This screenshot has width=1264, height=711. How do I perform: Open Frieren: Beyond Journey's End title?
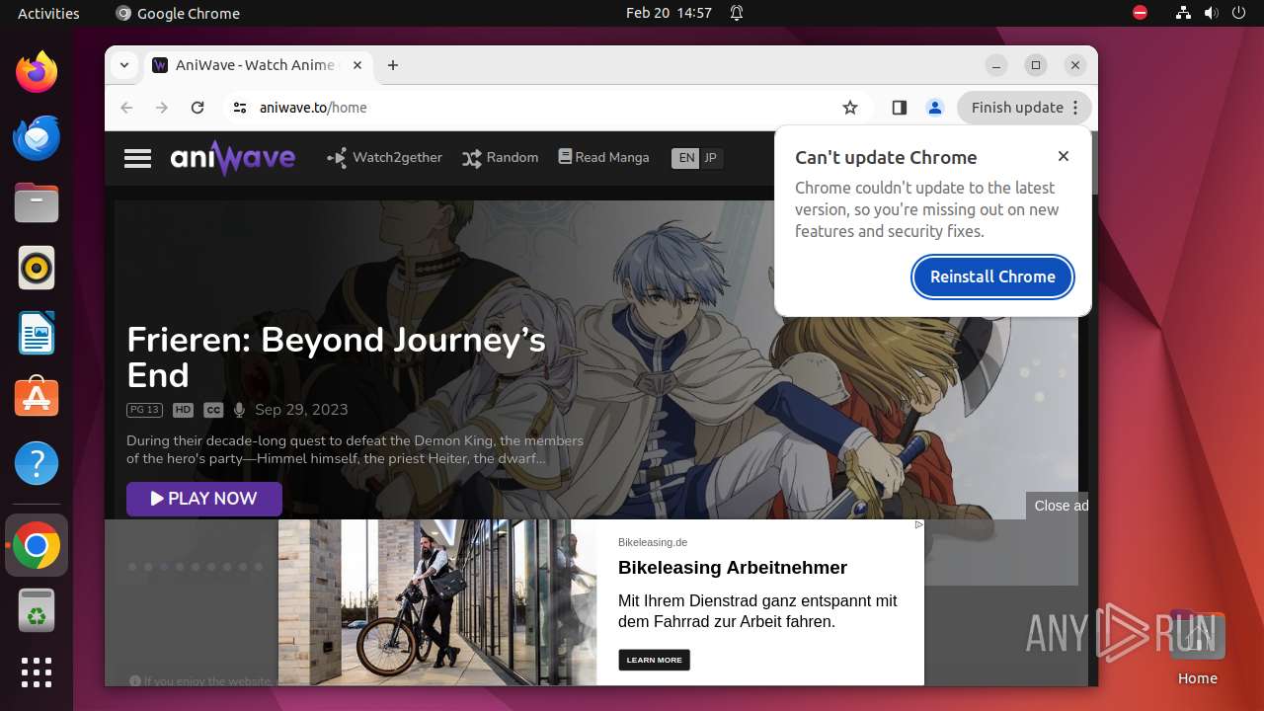coord(336,357)
